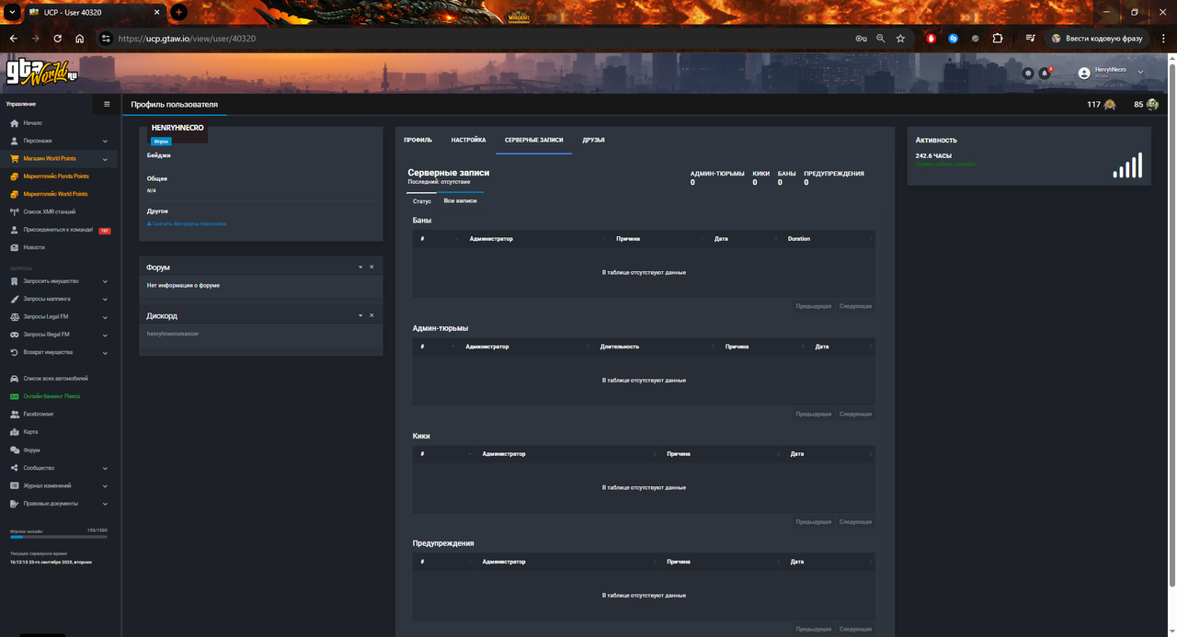The height and width of the screenshot is (637, 1177).
Task: Click the coins icon for Маркетплейс World Points
Action: [14, 194]
